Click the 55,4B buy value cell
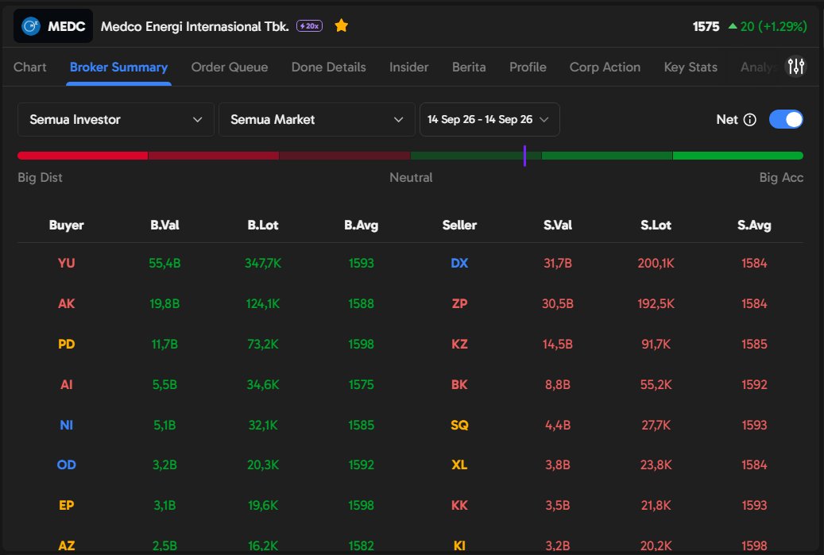This screenshot has height=555, width=824. click(164, 263)
